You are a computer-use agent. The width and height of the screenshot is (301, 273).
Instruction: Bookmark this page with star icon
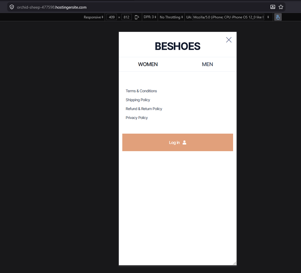pos(281,7)
